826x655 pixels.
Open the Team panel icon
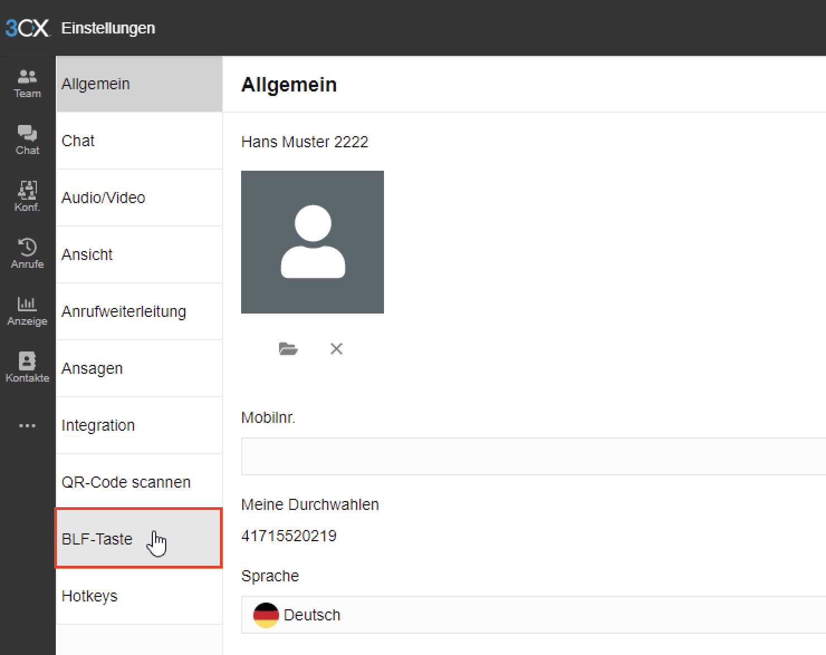point(27,84)
